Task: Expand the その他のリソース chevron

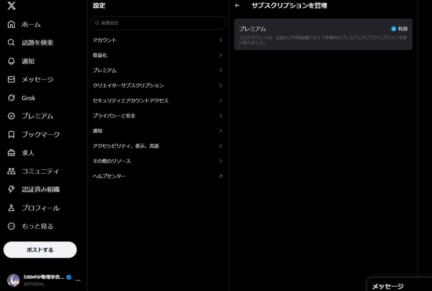Action: point(221,161)
